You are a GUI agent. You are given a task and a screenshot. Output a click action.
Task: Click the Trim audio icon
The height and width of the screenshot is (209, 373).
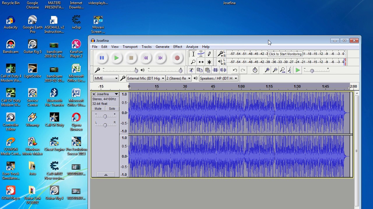[x=215, y=70]
